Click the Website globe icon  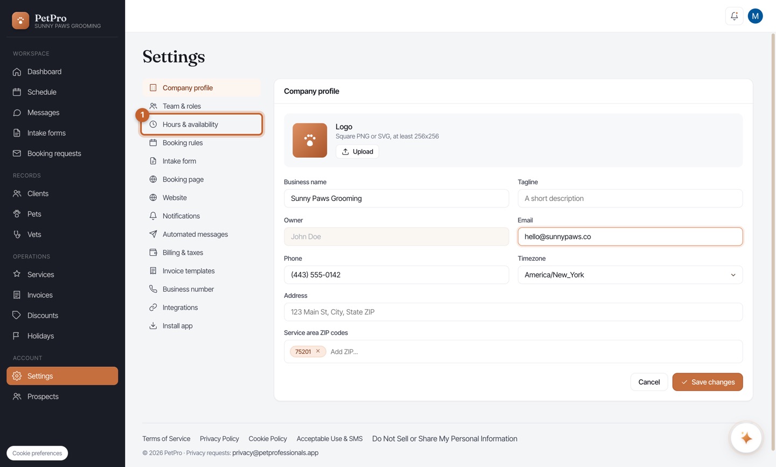[153, 198]
